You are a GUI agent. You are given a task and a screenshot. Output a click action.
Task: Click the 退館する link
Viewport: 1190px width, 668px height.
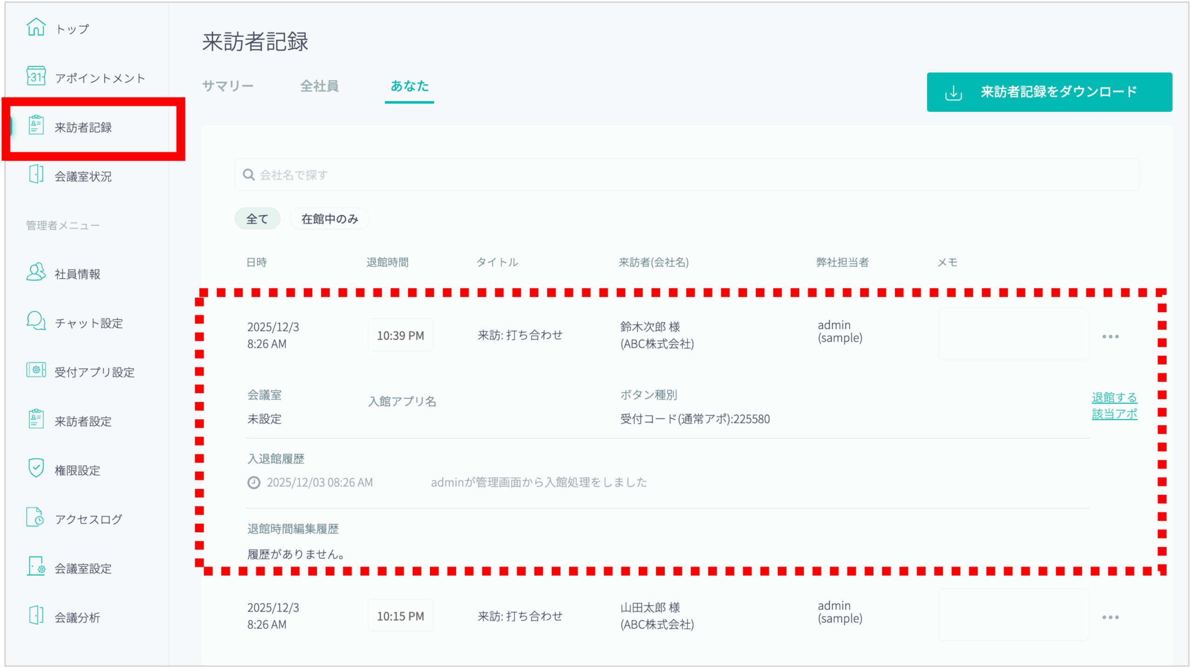click(1114, 397)
